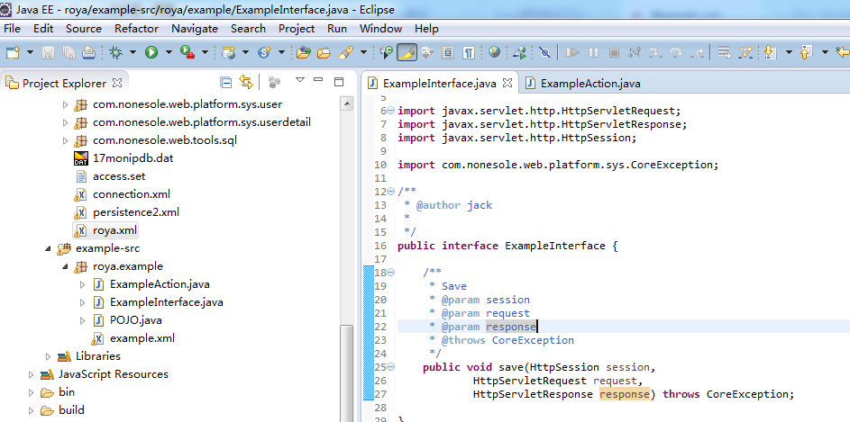Open the Project menu
The image size is (850, 422).
click(297, 29)
